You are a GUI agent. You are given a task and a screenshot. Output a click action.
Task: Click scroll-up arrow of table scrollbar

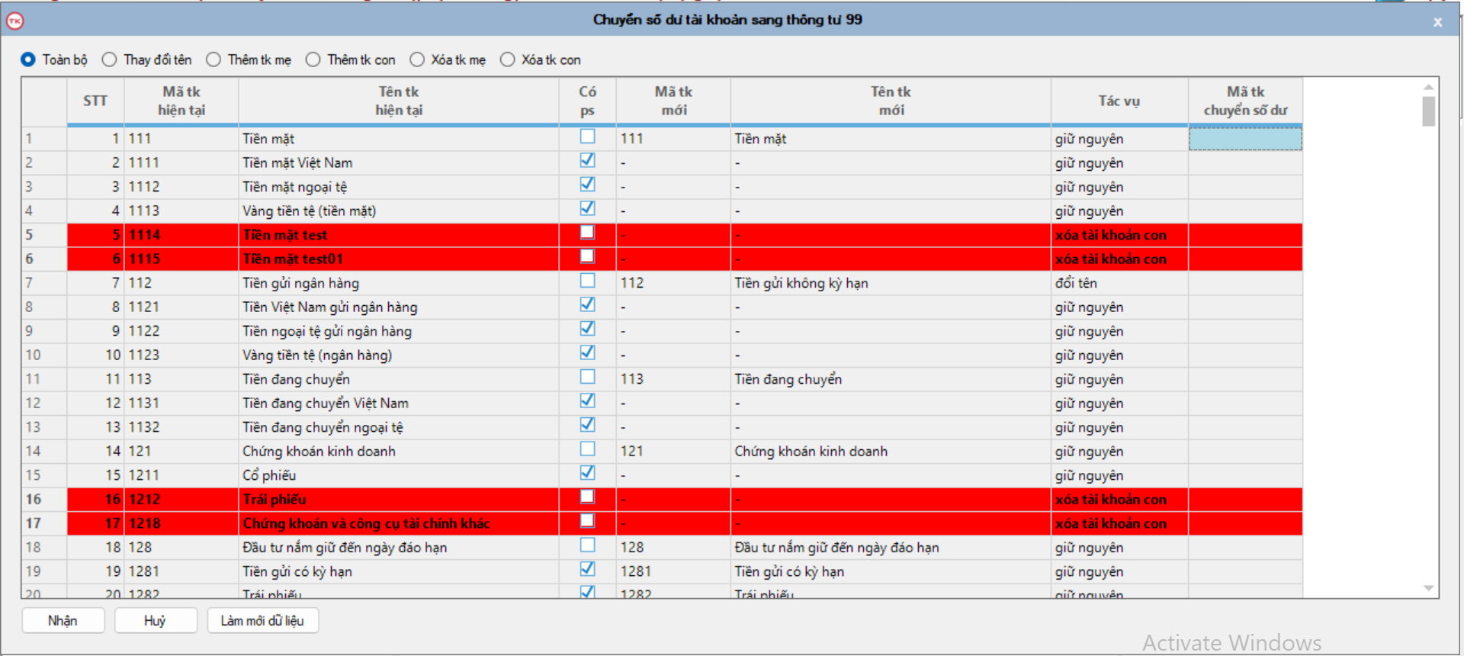pyautogui.click(x=1428, y=87)
